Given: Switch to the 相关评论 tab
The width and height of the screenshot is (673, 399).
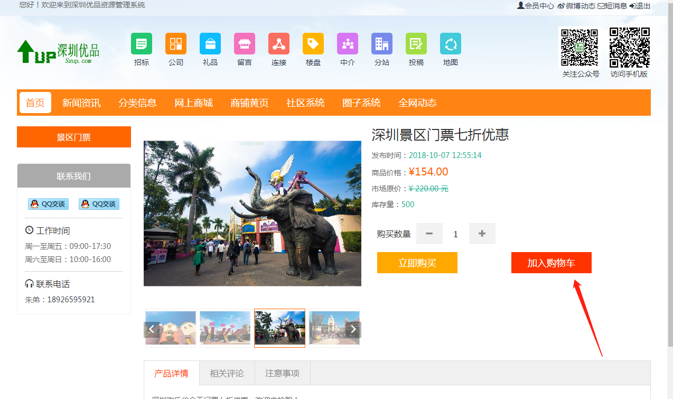Looking at the screenshot, I should pyautogui.click(x=227, y=373).
